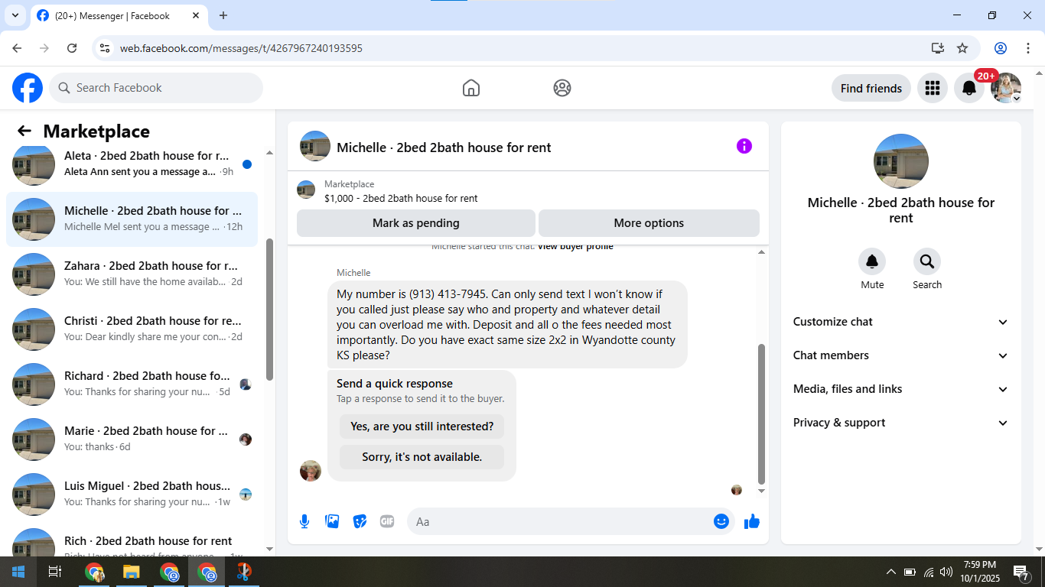Open the Windows Start menu
Image resolution: width=1045 pixels, height=587 pixels.
coord(18,572)
